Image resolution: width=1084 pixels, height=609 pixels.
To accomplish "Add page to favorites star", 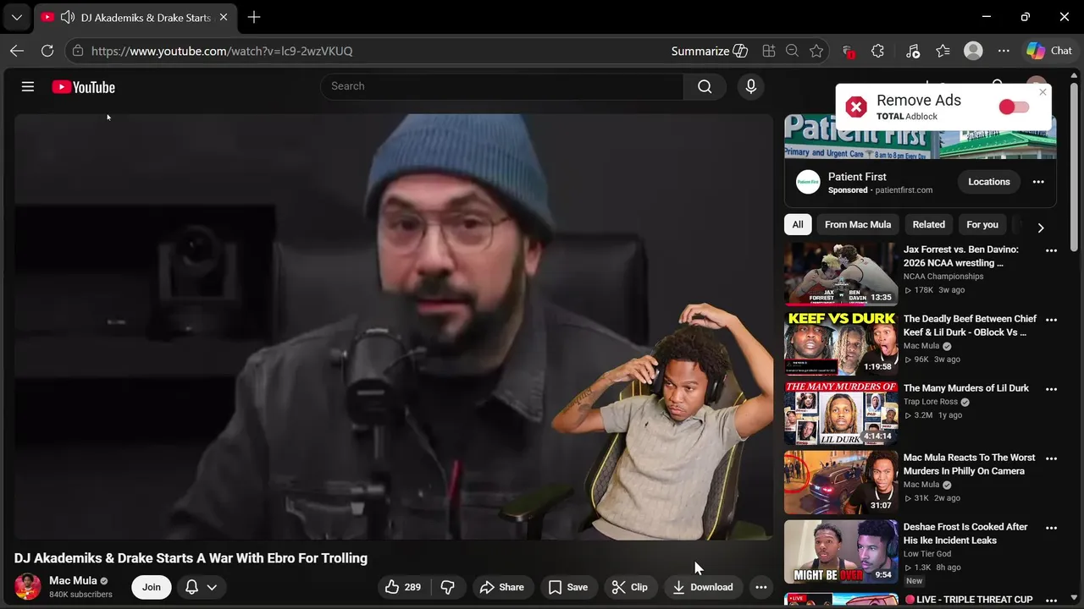I will click(x=816, y=51).
